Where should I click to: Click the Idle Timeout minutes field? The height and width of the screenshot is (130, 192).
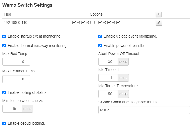[108, 78]
